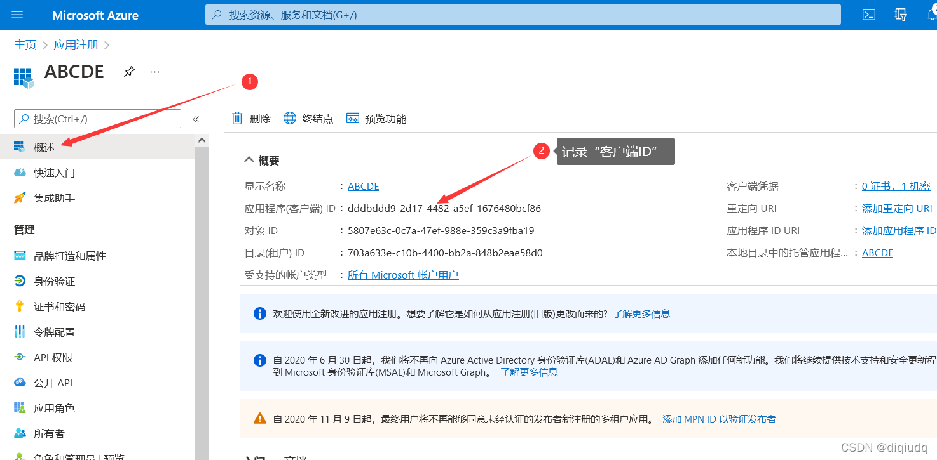This screenshot has width=937, height=460.
Task: Go to 主页 breadcrumb
Action: click(25, 45)
